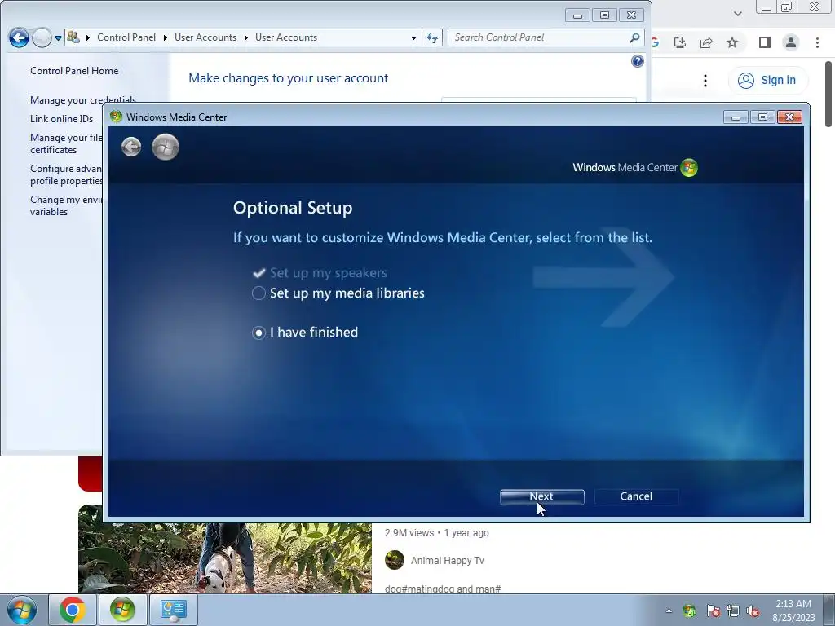
Task: Switch to Windows Media Center on taskbar
Action: tap(122, 610)
